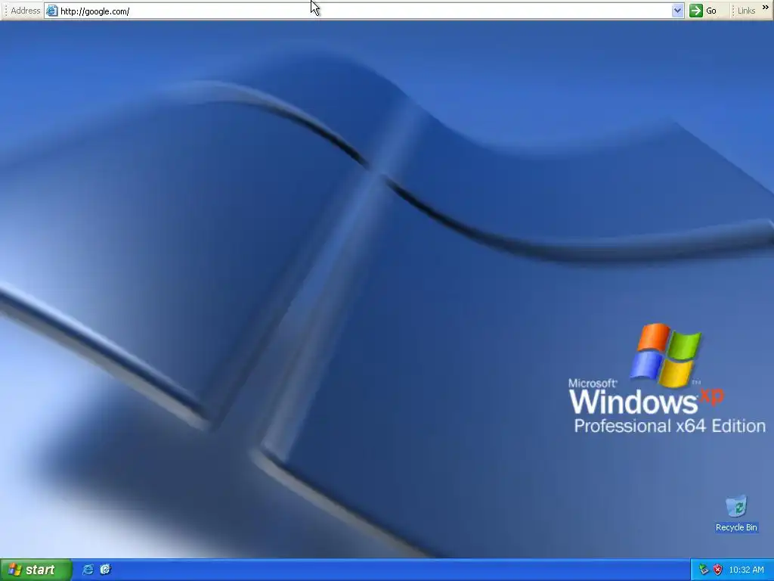Viewport: 774px width, 581px height.
Task: Select the Recycle Bin desktop icon
Action: click(x=736, y=514)
